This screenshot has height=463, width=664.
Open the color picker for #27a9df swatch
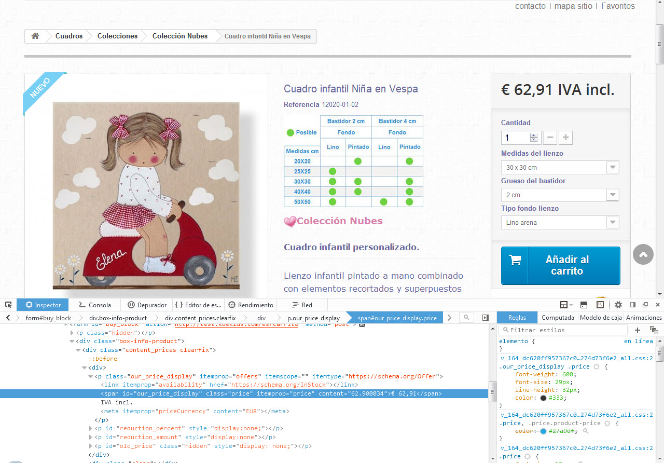543,431
